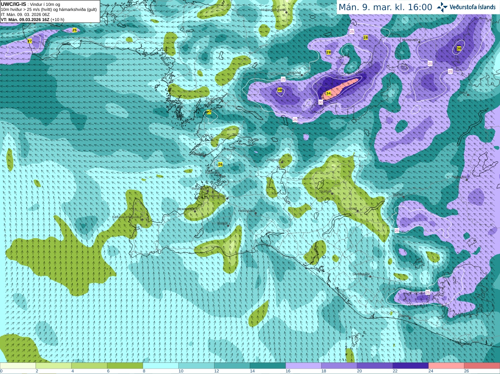Viewport: 500px width, 374px height.
Task: Click the Steinar station label
Action: point(404,315)
